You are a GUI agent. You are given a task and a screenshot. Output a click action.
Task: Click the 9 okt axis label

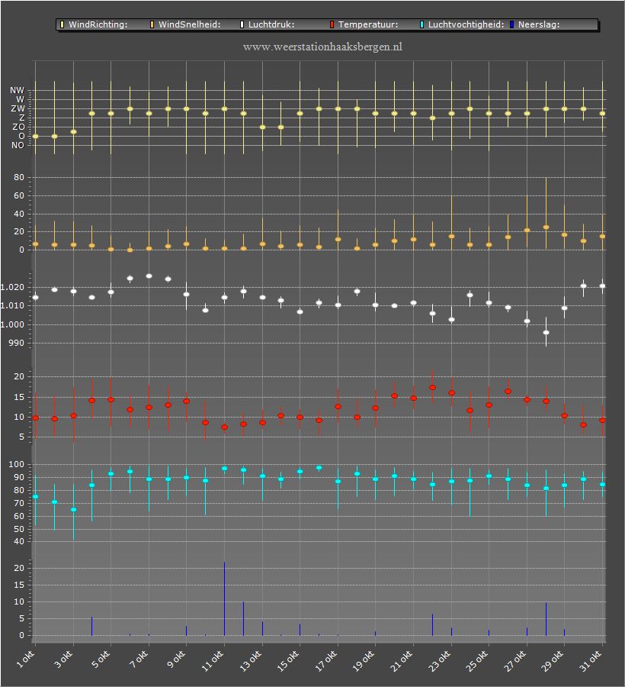[x=176, y=660]
